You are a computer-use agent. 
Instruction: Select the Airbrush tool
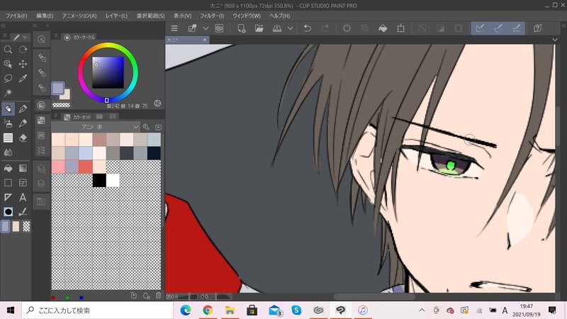8,123
